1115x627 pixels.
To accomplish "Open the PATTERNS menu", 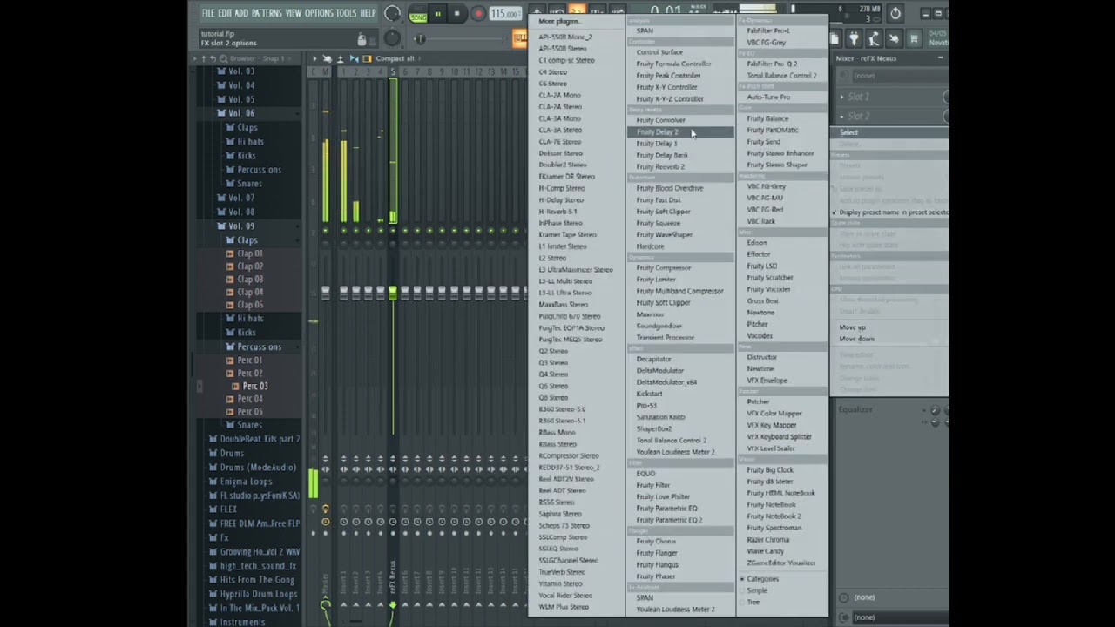I will click(x=267, y=13).
